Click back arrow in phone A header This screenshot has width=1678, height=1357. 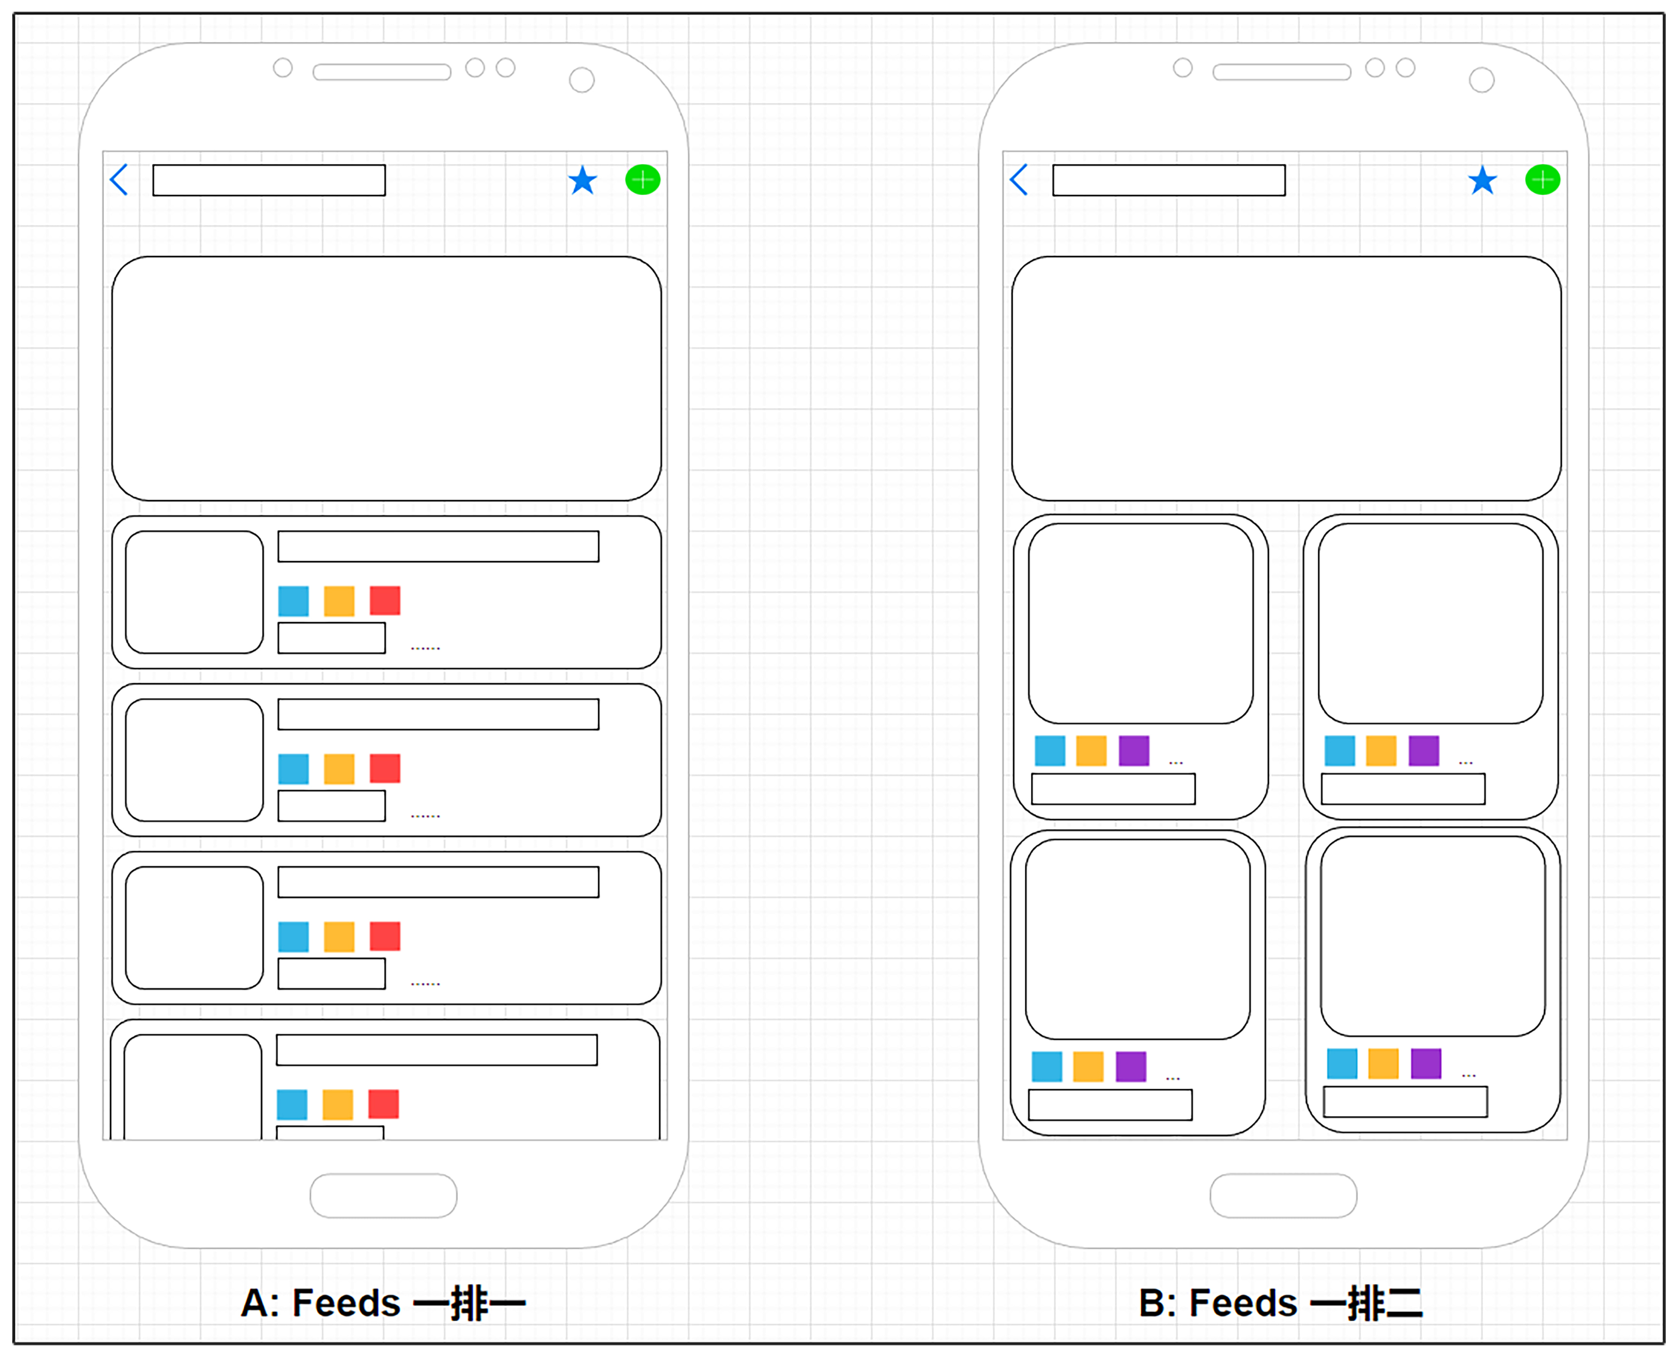click(119, 180)
